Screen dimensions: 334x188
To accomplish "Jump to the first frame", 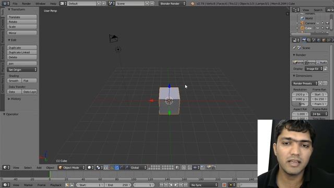I will click(161, 185).
